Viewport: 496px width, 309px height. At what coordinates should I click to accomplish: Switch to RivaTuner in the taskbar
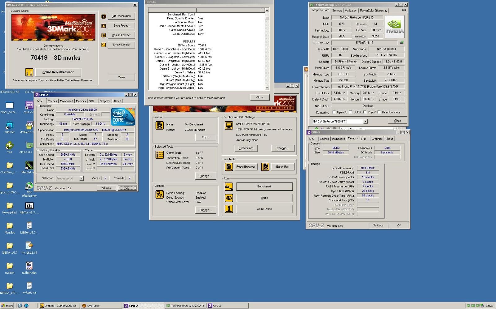(x=101, y=306)
